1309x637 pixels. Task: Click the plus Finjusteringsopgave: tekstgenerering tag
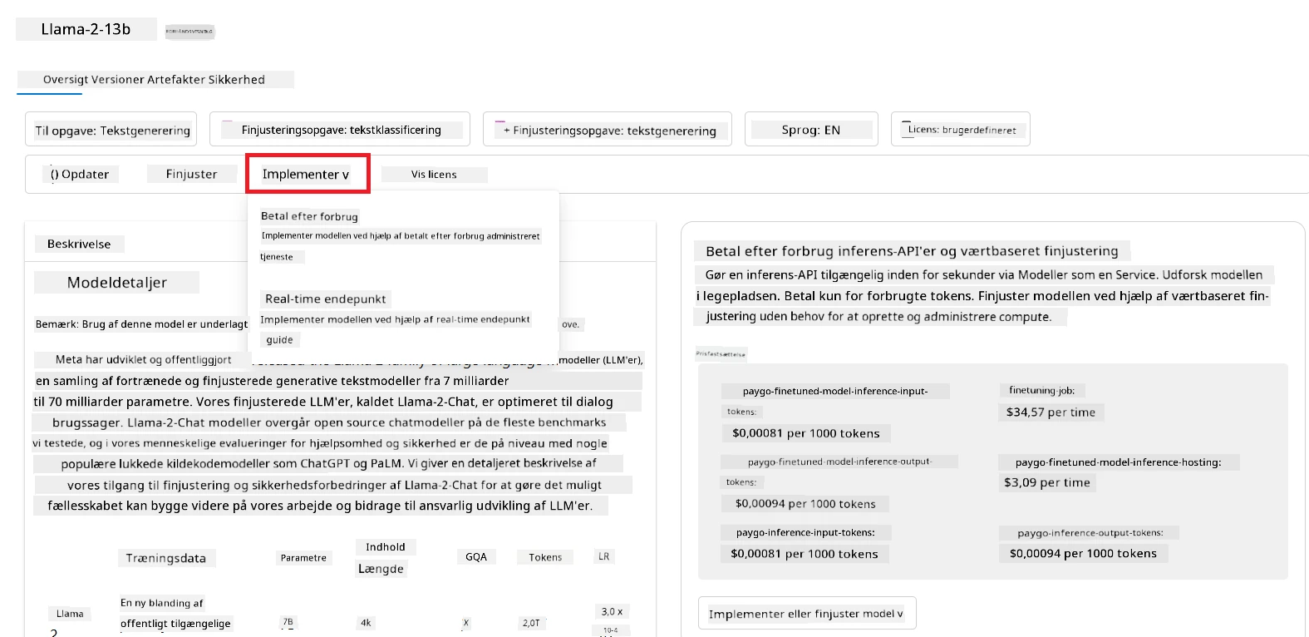pyautogui.click(x=608, y=130)
